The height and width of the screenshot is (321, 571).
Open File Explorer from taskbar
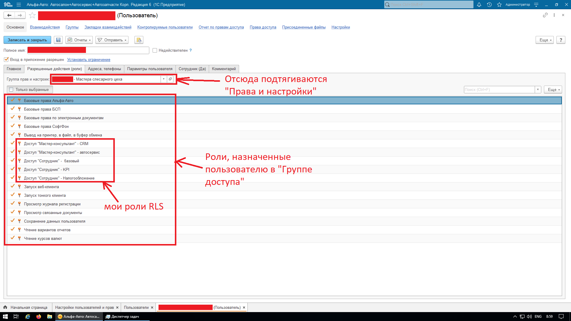[50, 317]
